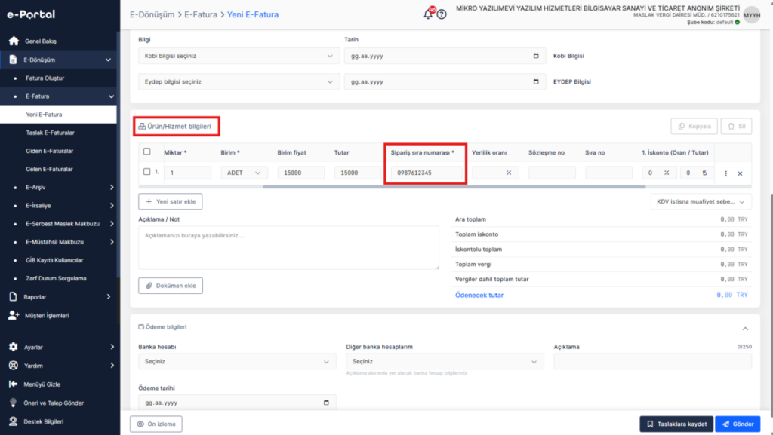Open the notifications bell icon
773x435 pixels.
click(429, 14)
